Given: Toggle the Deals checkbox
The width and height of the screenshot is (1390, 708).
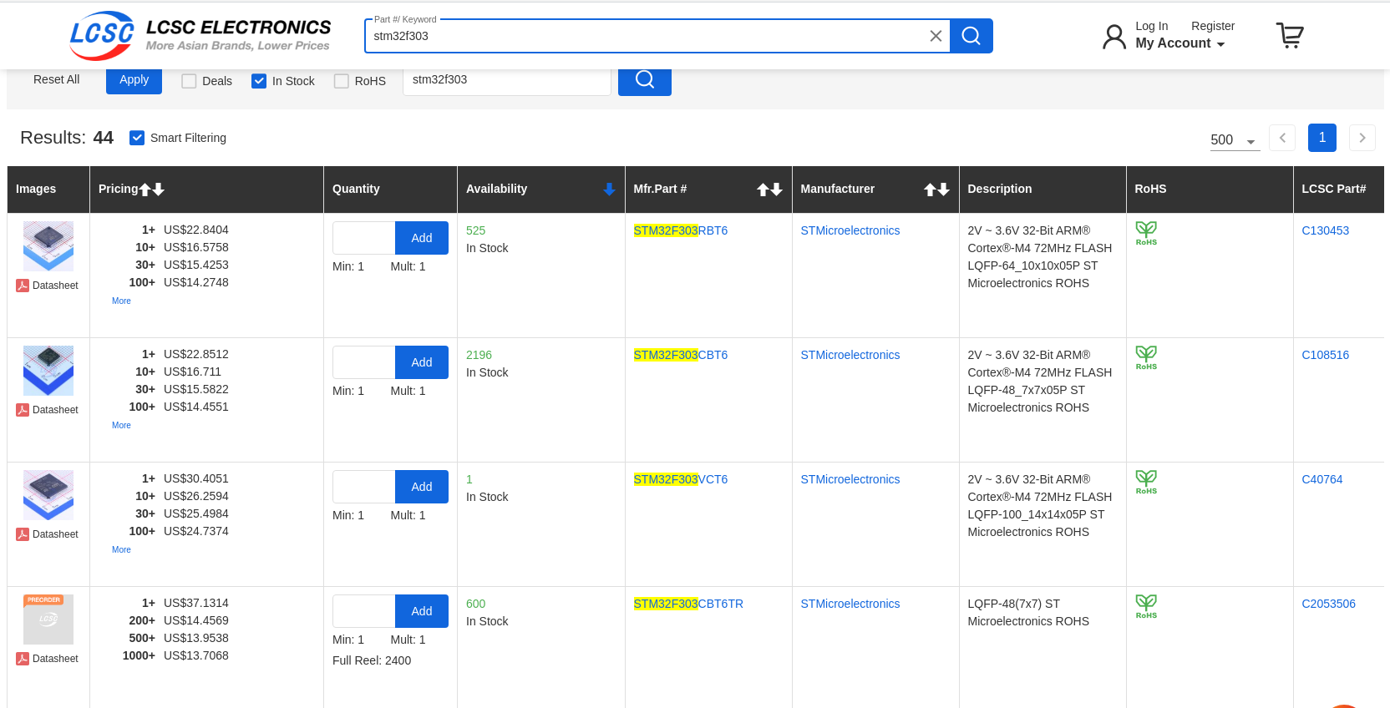Looking at the screenshot, I should (189, 81).
